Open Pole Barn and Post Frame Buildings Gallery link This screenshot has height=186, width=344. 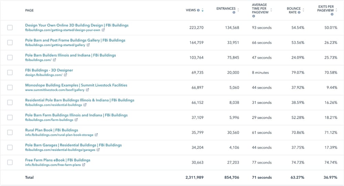pyautogui.click(x=75, y=40)
